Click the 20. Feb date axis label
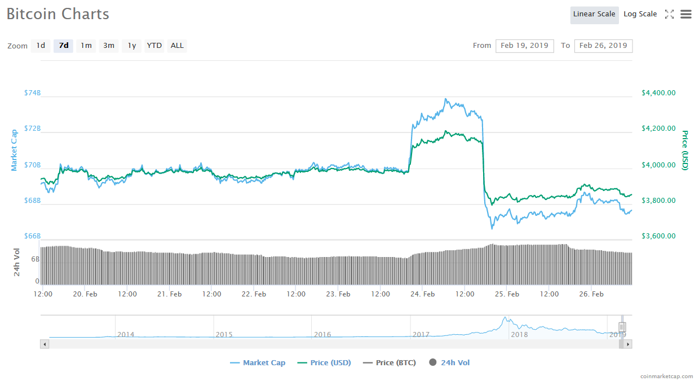The height and width of the screenshot is (381, 699). pyautogui.click(x=85, y=294)
